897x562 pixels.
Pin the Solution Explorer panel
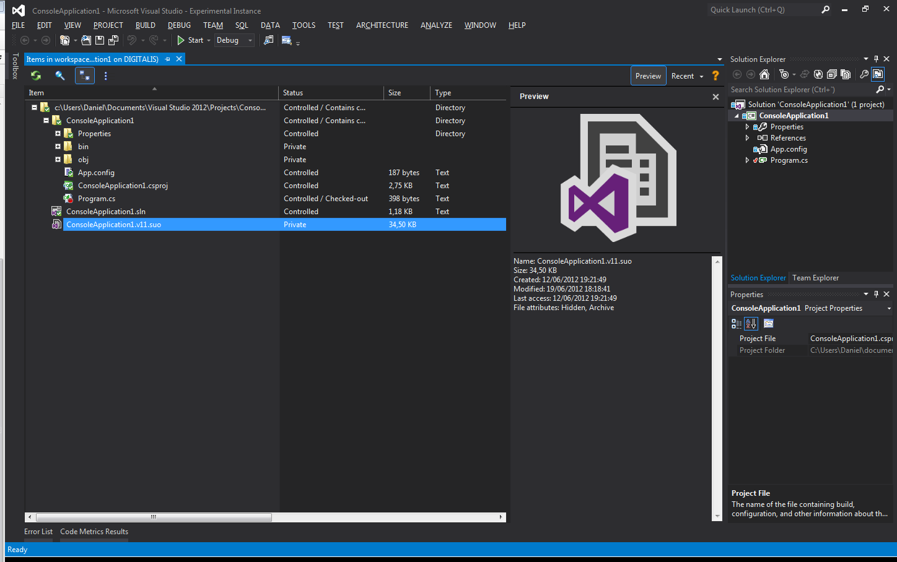pos(876,59)
